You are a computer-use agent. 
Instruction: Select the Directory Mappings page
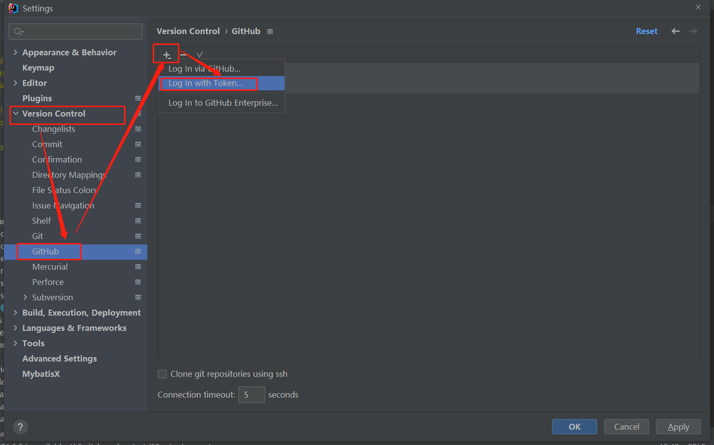click(x=69, y=175)
